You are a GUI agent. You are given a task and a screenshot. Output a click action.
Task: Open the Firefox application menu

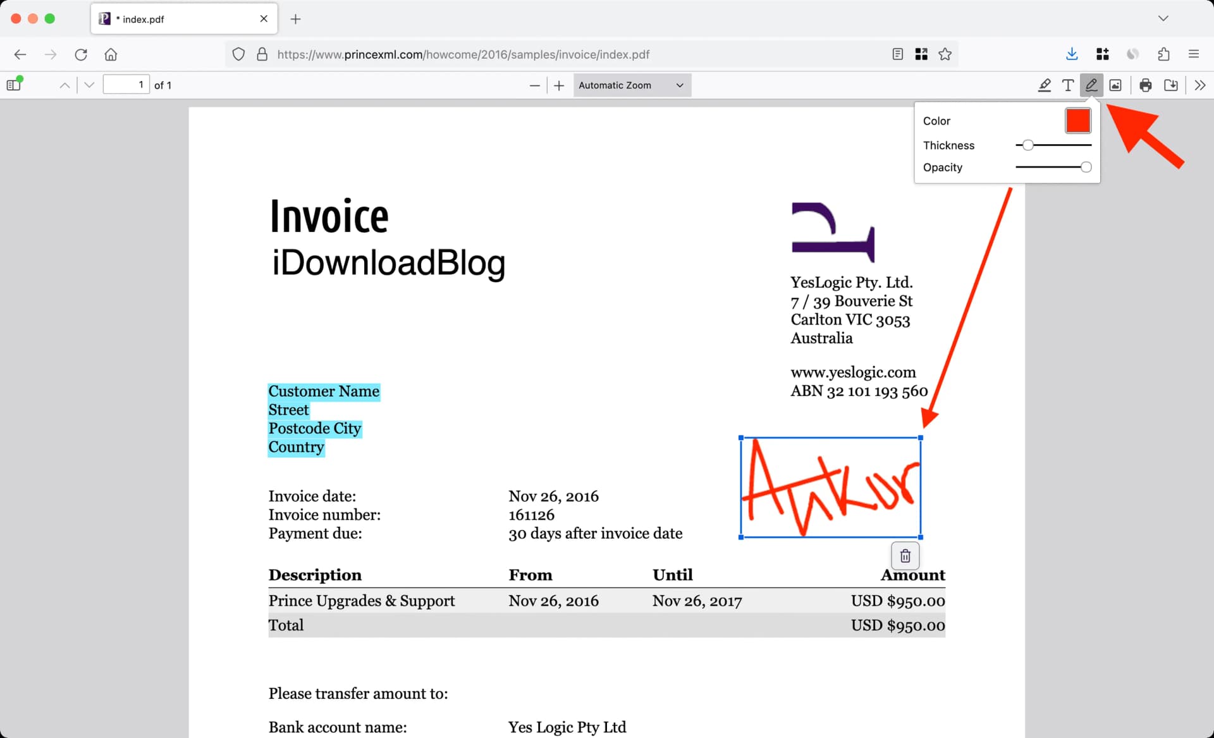[1194, 54]
